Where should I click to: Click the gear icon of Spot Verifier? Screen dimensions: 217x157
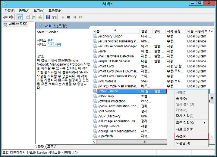[x=95, y=111]
